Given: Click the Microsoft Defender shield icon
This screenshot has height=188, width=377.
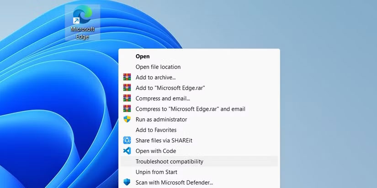Looking at the screenshot, I should 127,183.
